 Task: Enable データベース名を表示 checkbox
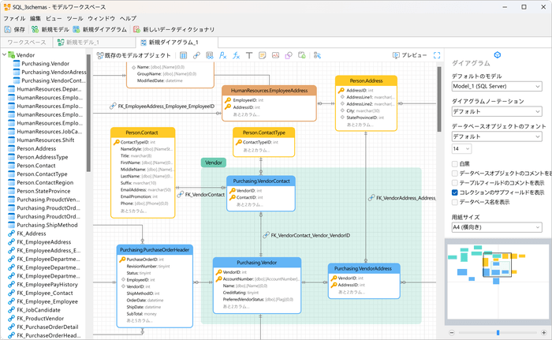pos(455,202)
